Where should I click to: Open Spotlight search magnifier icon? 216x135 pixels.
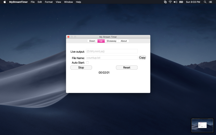(205, 2)
